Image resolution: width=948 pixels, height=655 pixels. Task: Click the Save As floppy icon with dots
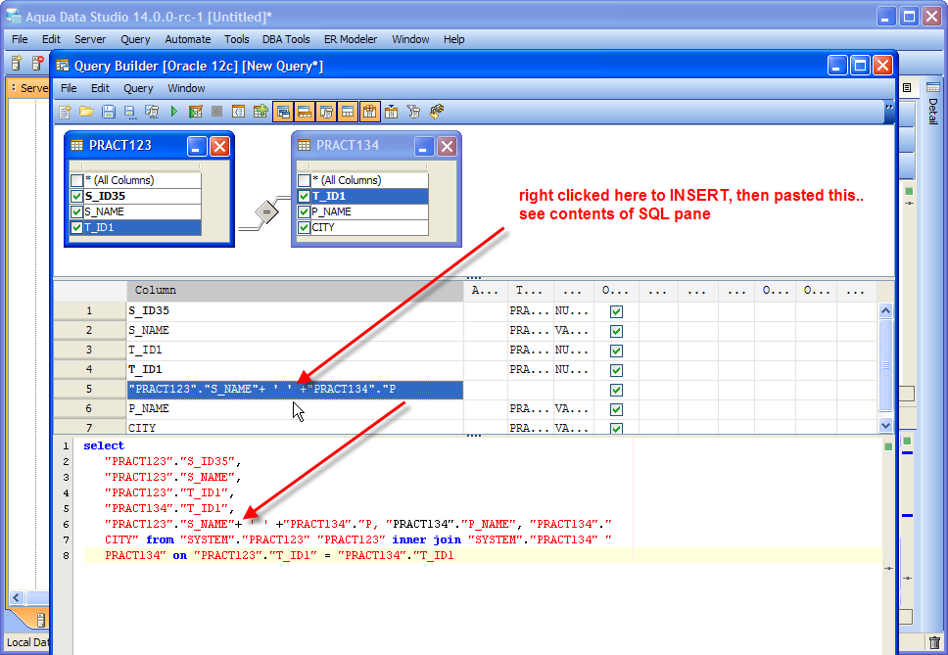click(x=130, y=112)
